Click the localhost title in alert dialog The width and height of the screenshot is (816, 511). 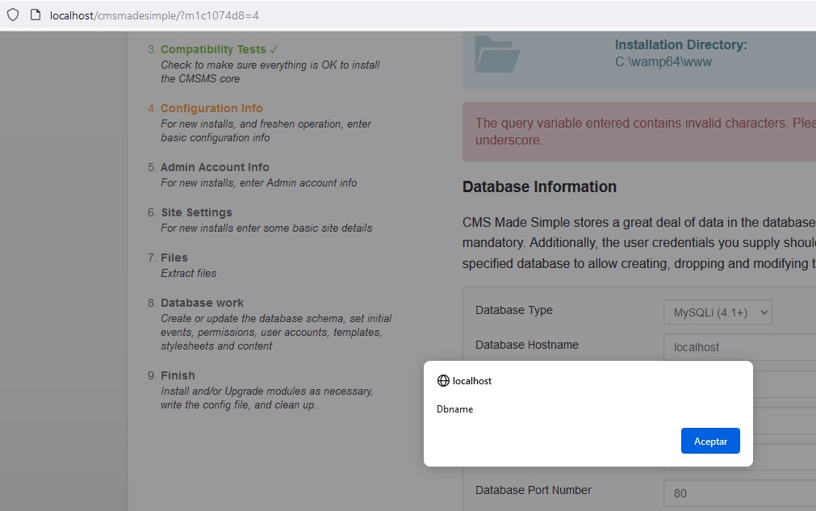tap(472, 381)
